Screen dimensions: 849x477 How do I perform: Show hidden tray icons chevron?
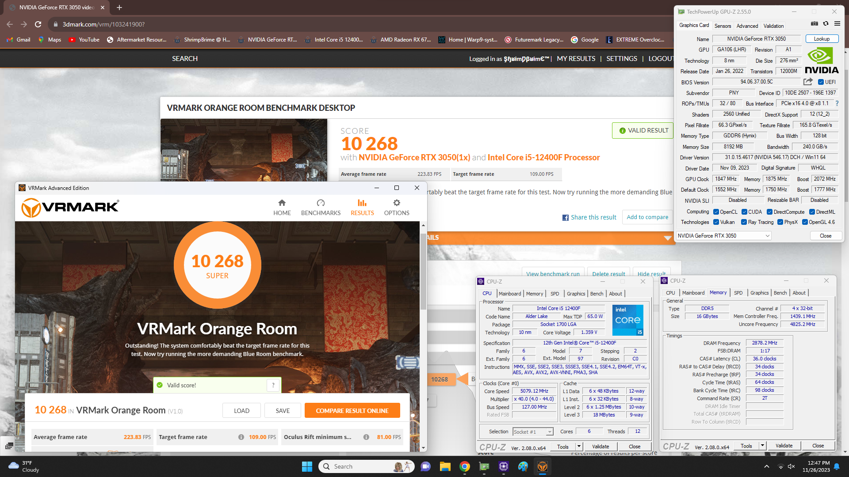coord(767,466)
